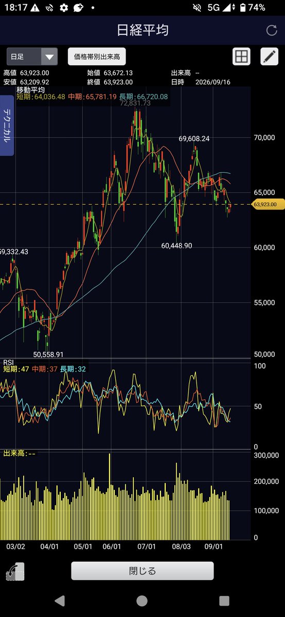Viewport: 285px width, 617px height.
Task: Tap the 06/01 date axis label
Action: point(112,548)
